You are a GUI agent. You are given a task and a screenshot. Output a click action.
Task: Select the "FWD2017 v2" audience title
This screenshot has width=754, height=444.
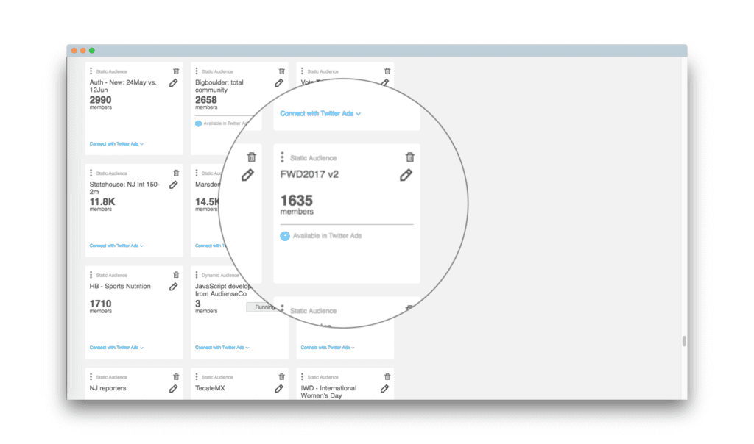tap(309, 175)
